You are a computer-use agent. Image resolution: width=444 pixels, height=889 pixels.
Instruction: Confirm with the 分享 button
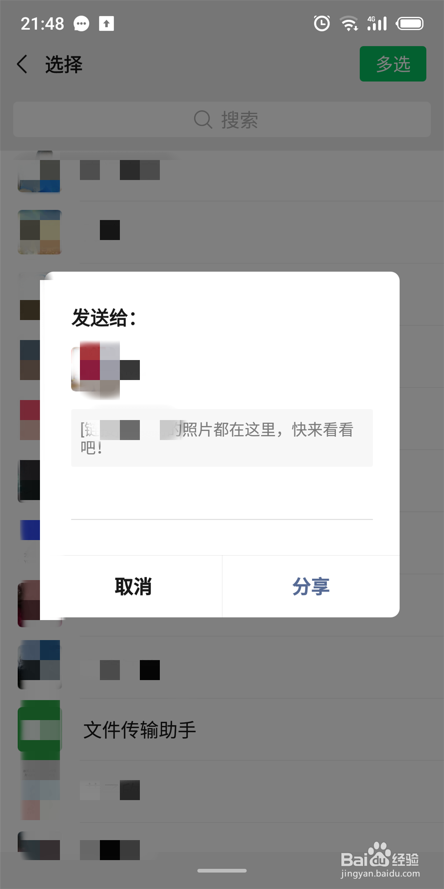[x=311, y=586]
